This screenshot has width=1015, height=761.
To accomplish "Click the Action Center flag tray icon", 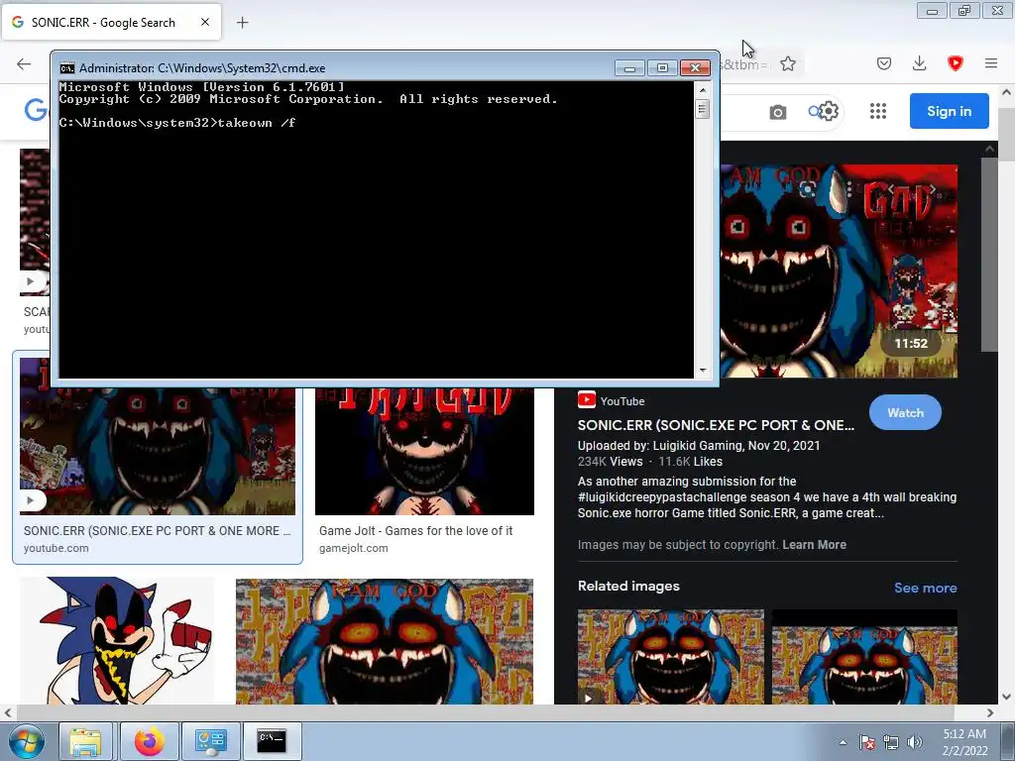I will coord(867,742).
